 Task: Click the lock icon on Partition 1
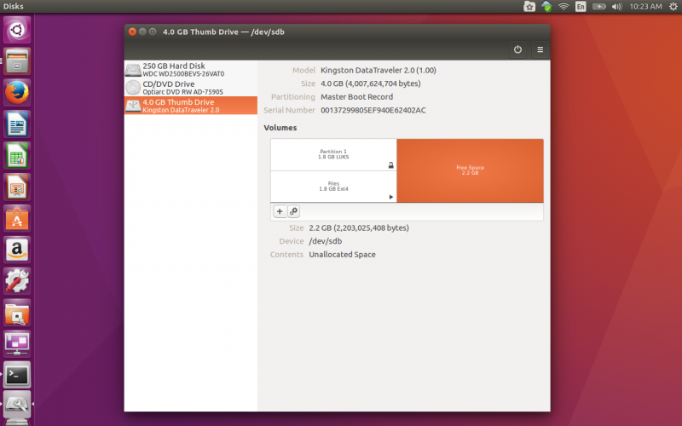tap(391, 165)
